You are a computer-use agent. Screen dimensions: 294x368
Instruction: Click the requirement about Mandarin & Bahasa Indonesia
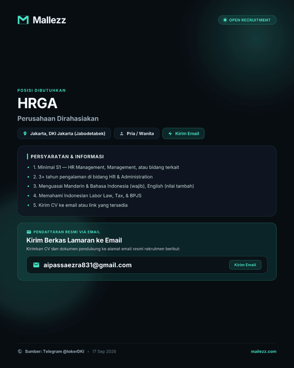113,186
